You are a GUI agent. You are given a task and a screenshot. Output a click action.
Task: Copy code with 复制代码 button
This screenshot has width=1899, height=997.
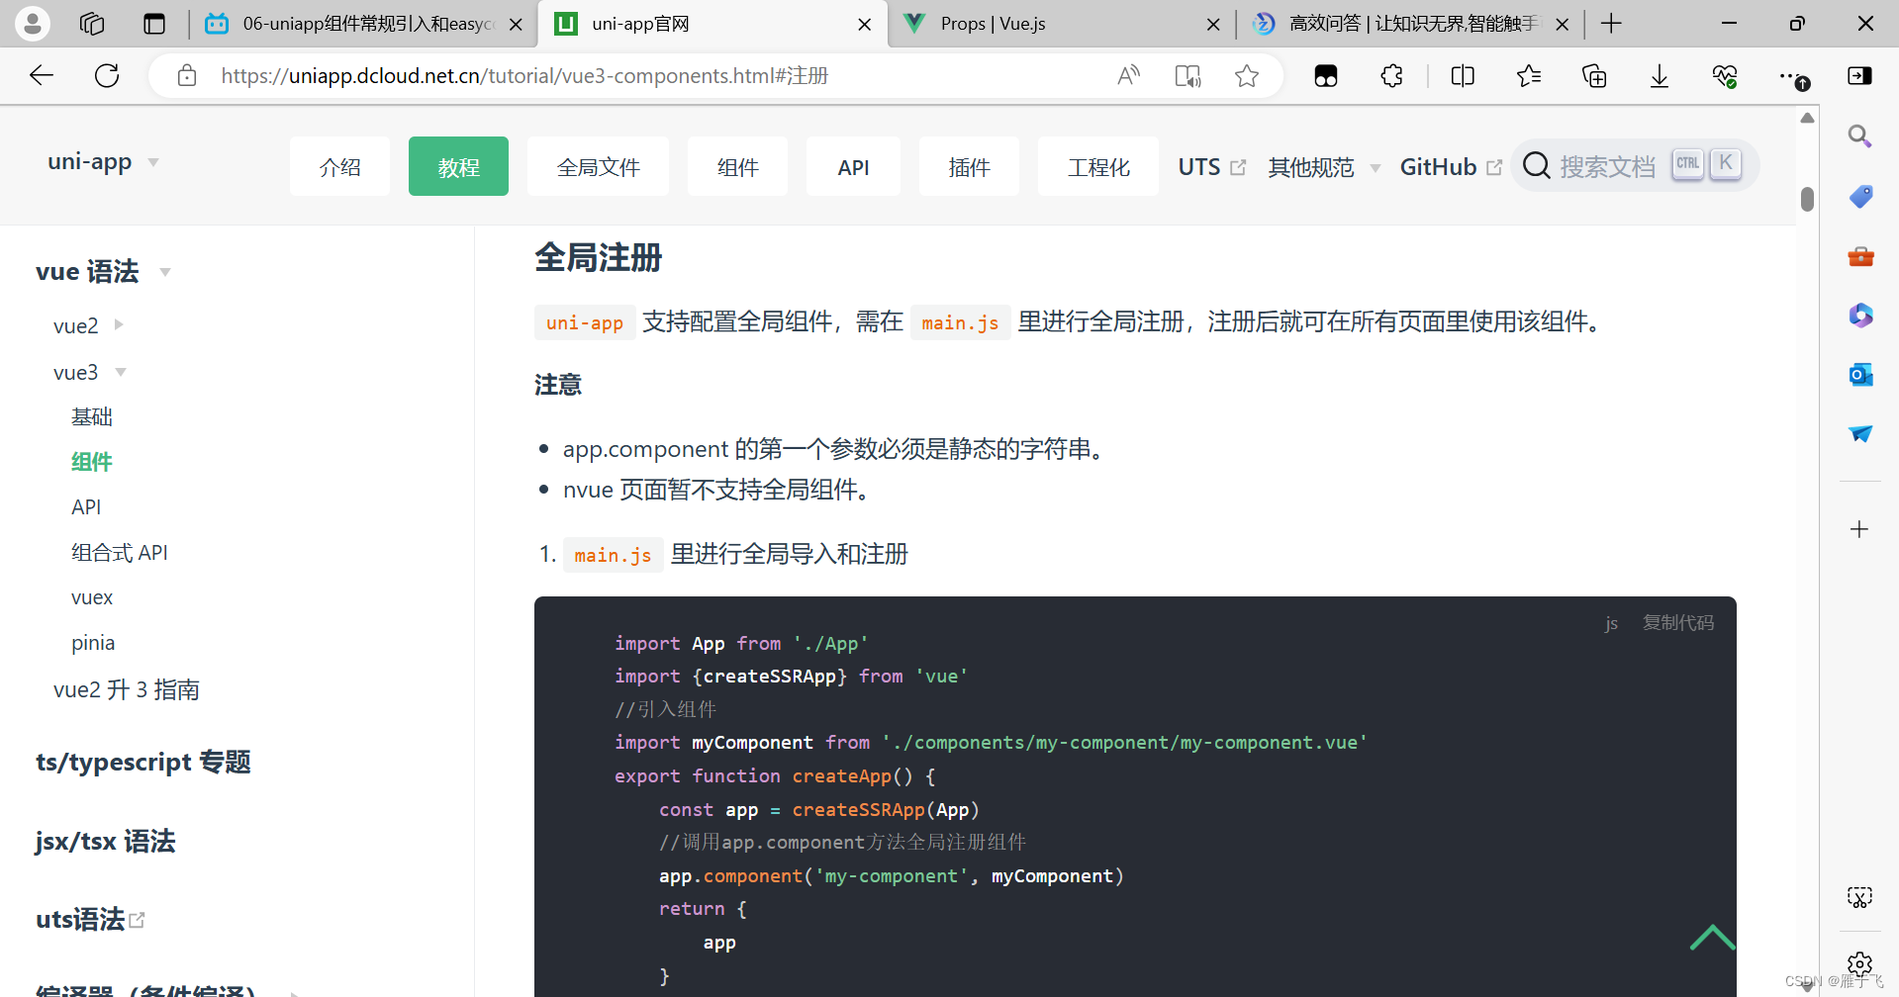tap(1678, 622)
